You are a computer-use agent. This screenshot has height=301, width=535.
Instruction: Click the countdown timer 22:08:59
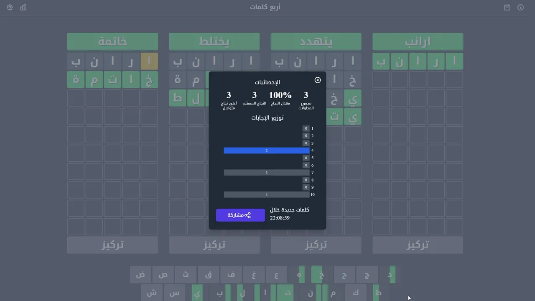pyautogui.click(x=280, y=218)
